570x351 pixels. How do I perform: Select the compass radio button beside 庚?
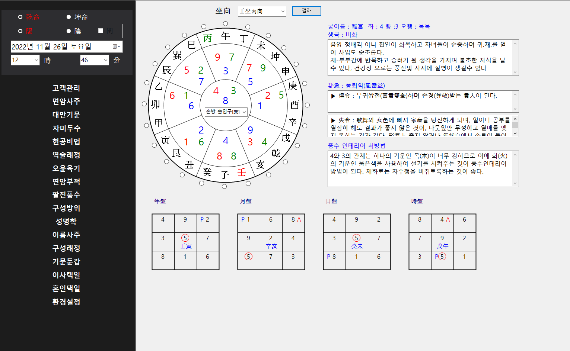click(x=305, y=83)
